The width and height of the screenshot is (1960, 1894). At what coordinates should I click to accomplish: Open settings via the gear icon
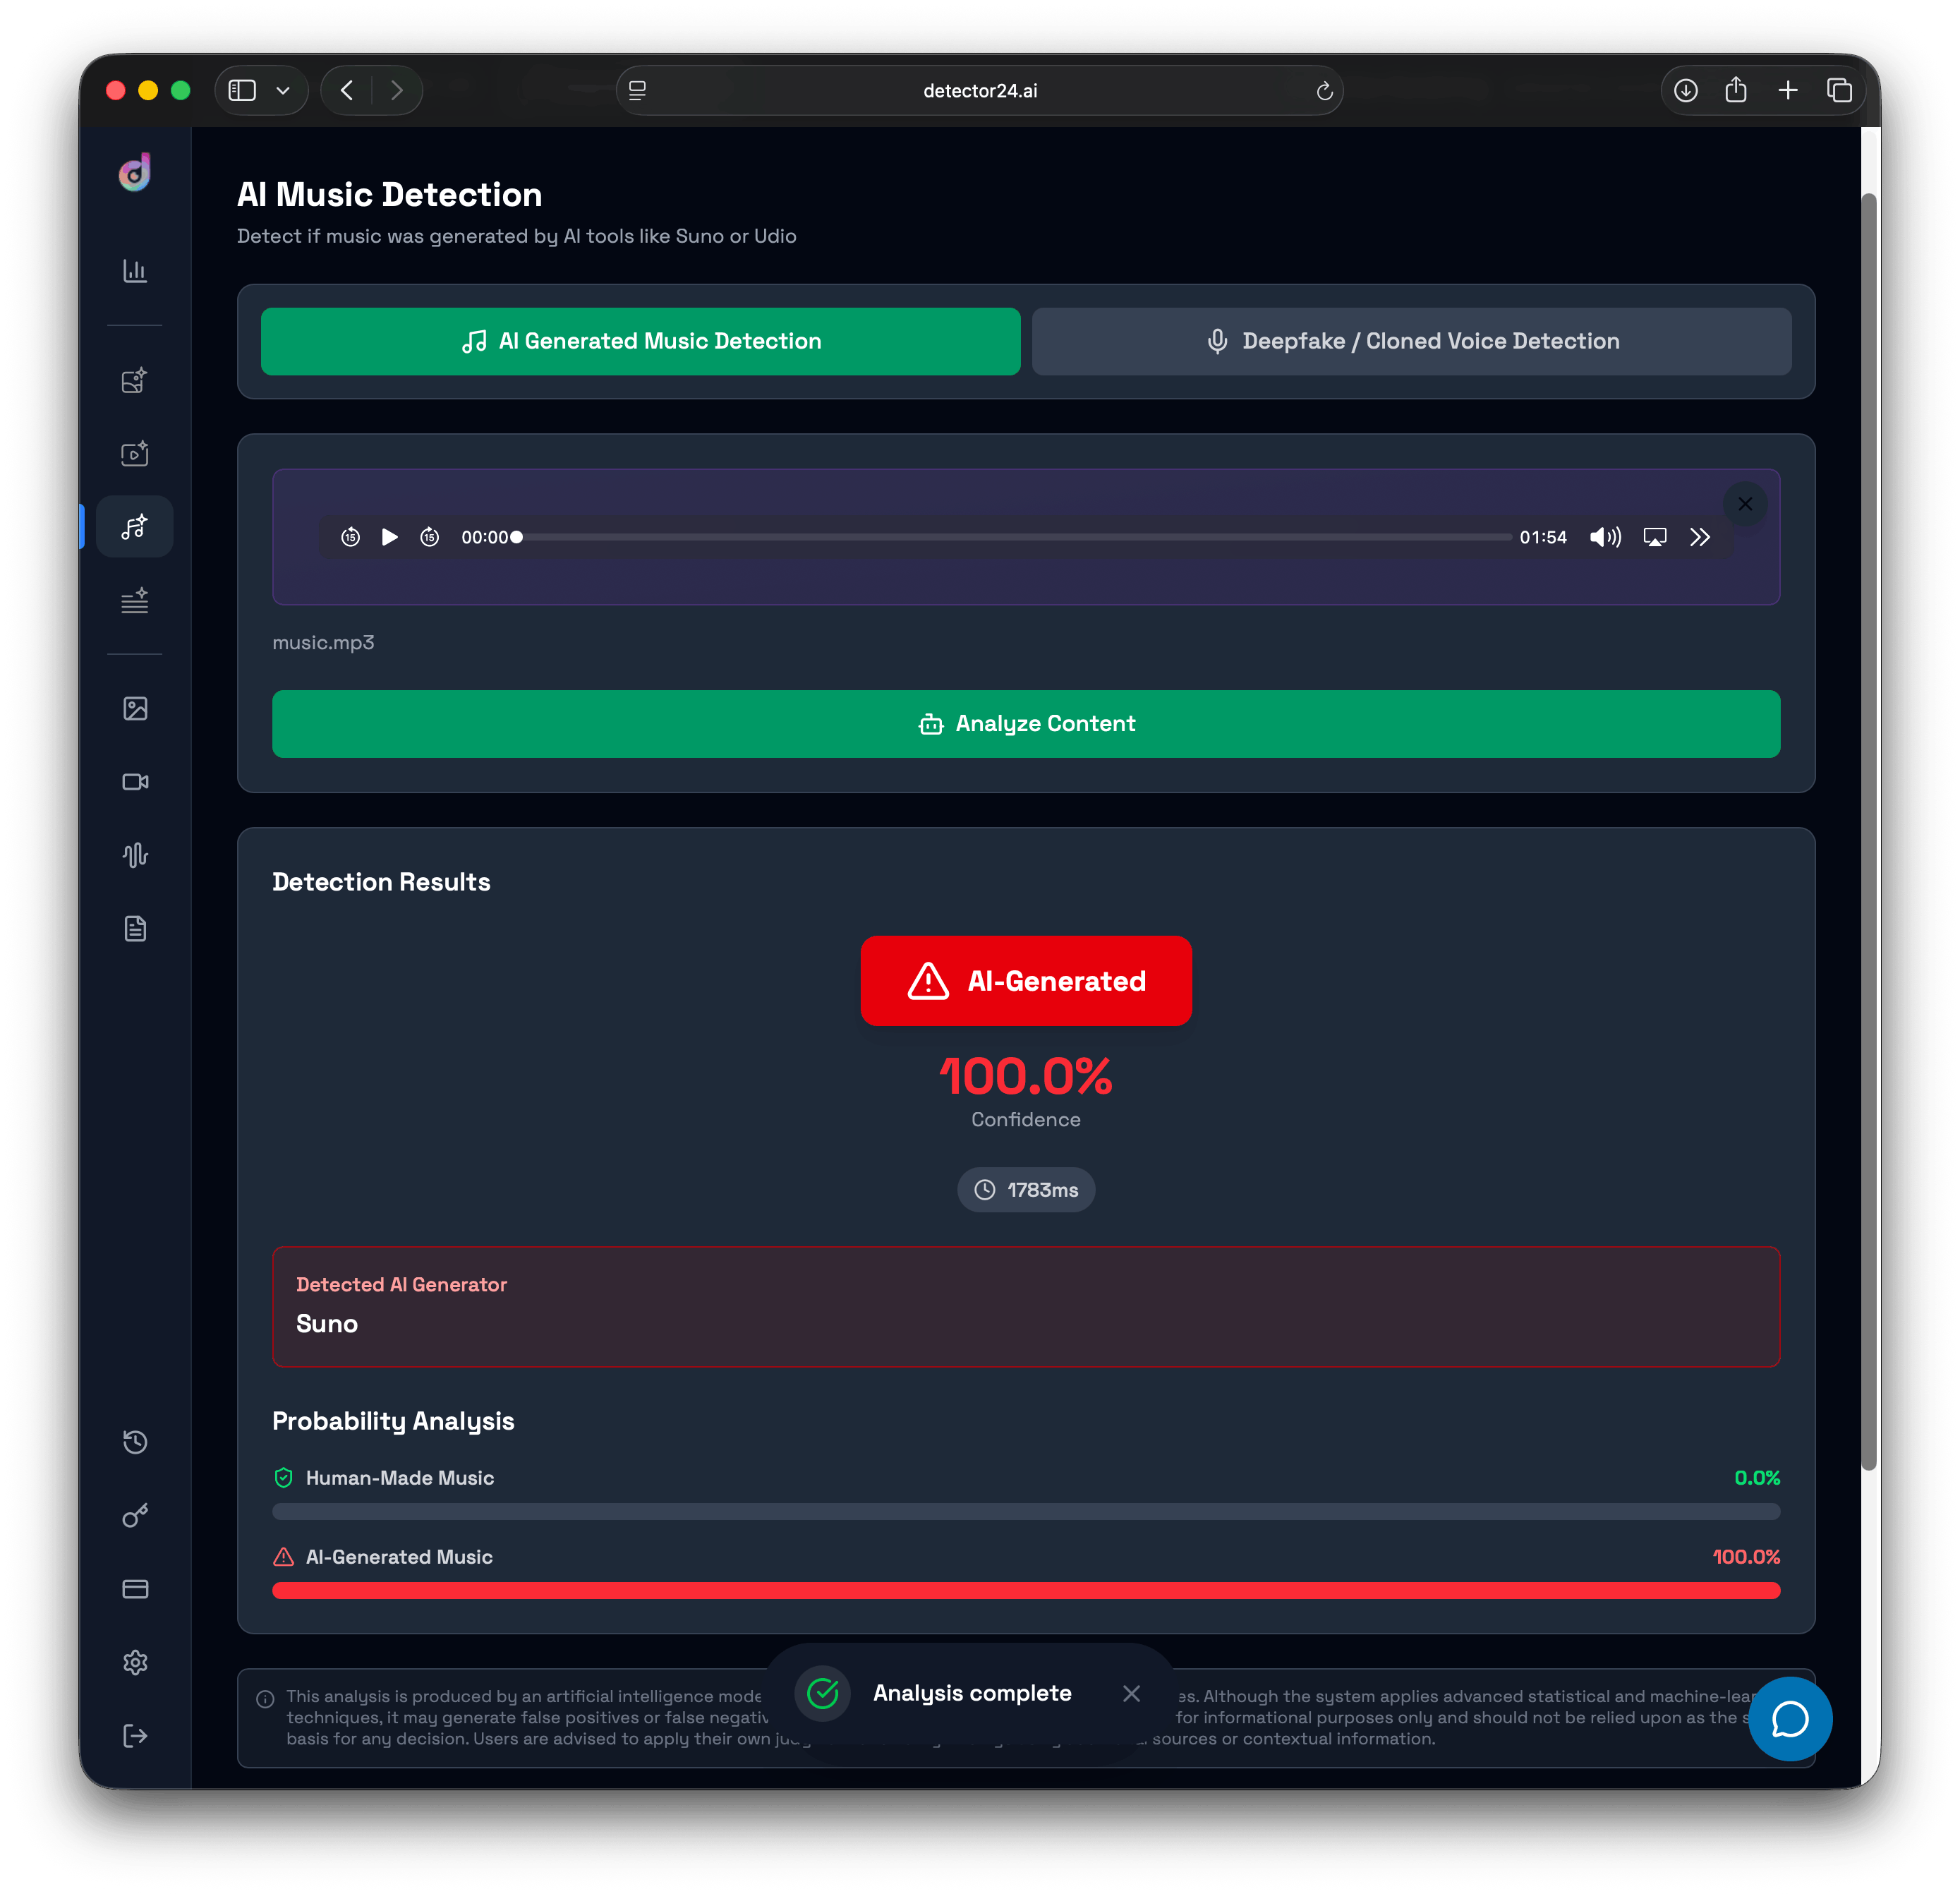point(135,1662)
